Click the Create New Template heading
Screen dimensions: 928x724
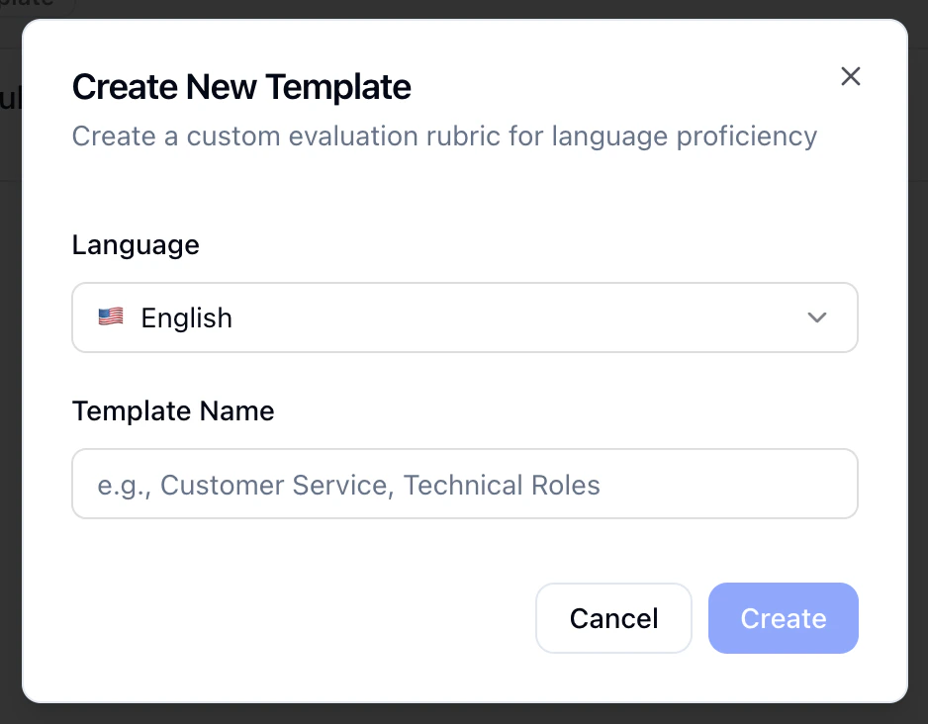click(241, 87)
